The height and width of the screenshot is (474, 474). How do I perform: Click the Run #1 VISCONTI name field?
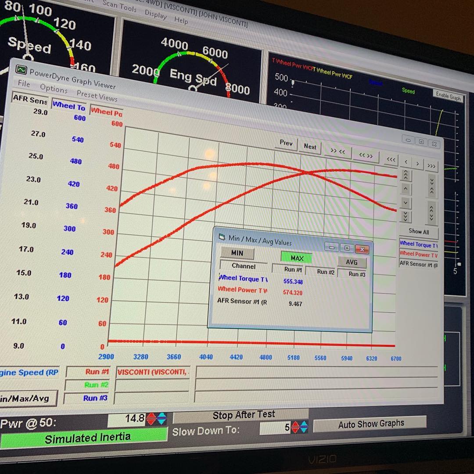[152, 372]
